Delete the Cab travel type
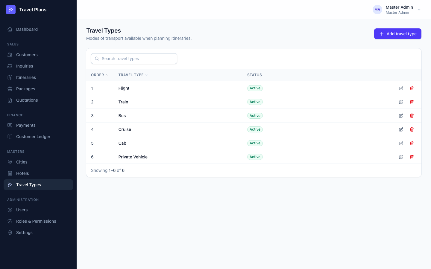Image resolution: width=431 pixels, height=269 pixels. 412,143
